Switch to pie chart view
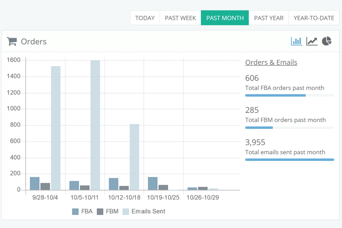The height and width of the screenshot is (228, 342). tap(326, 41)
